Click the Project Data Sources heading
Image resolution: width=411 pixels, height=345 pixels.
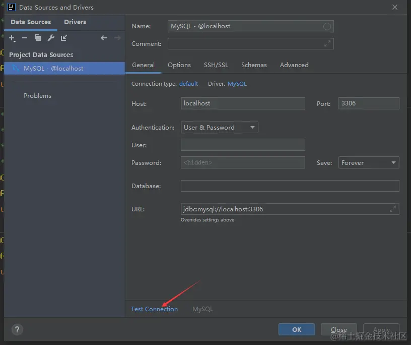41,54
